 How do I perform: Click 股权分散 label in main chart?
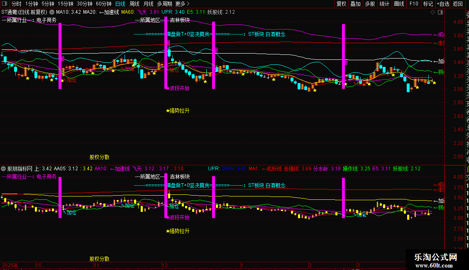[x=100, y=157]
